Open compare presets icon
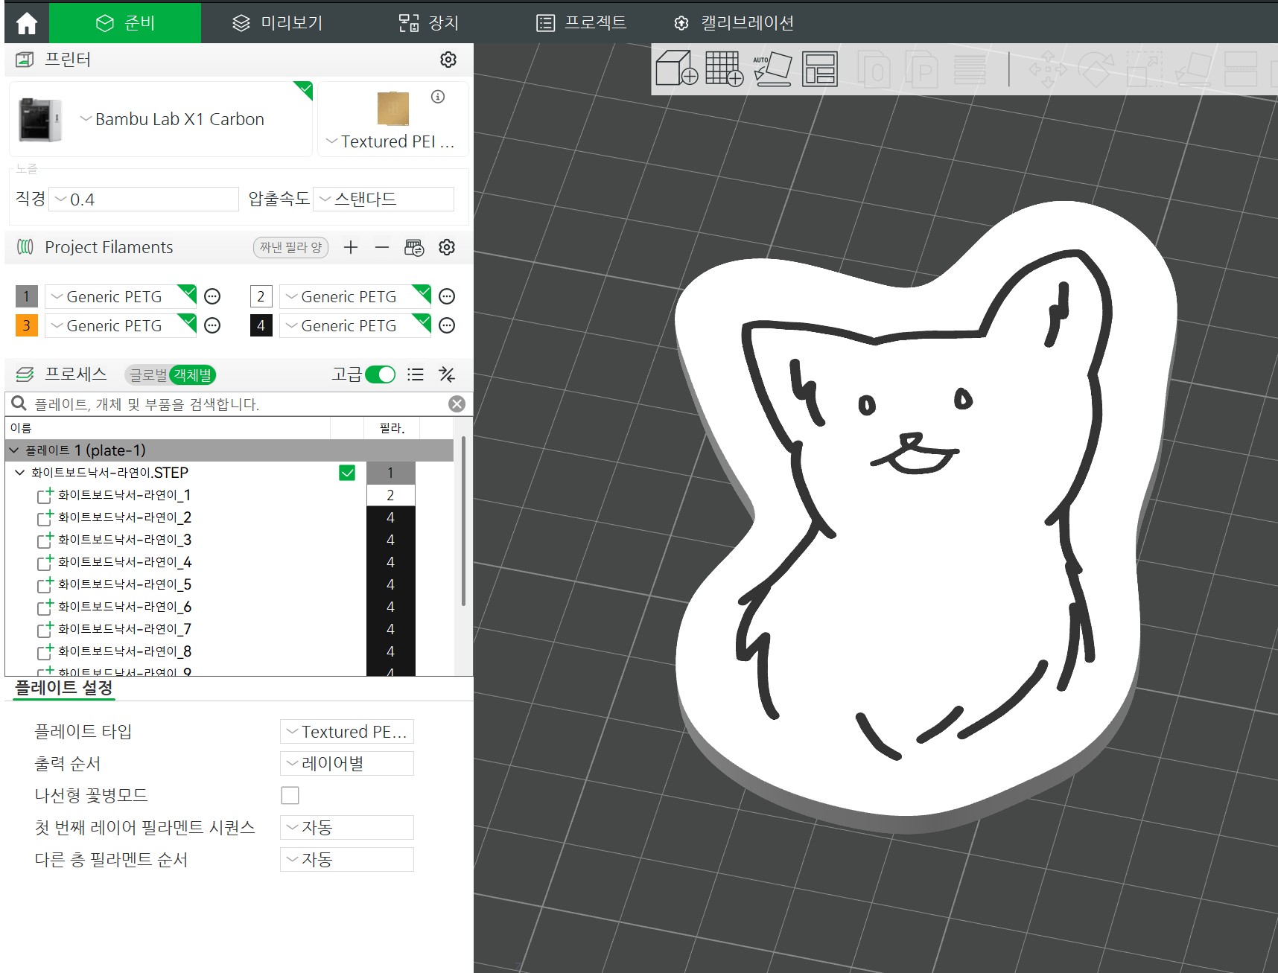 tap(447, 374)
